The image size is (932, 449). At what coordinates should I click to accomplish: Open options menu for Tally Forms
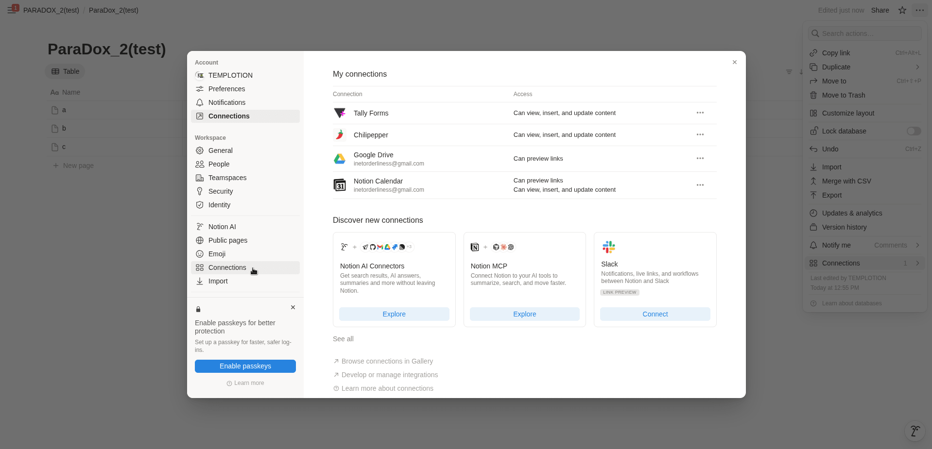click(700, 113)
